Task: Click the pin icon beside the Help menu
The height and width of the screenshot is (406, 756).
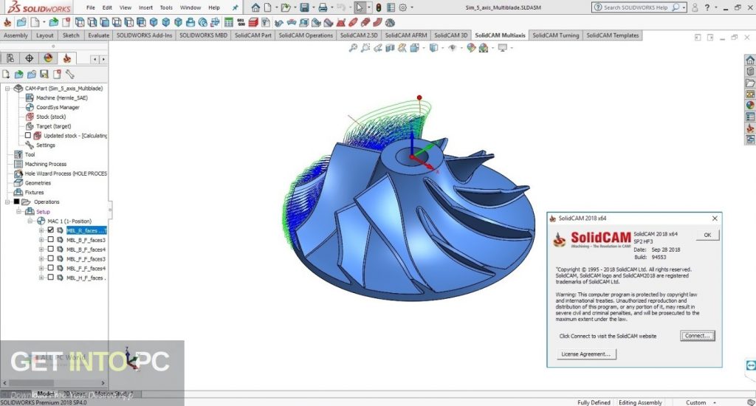Action: (x=236, y=7)
